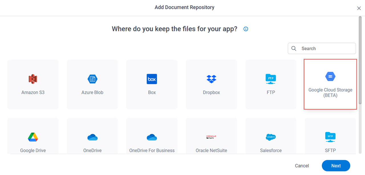The height and width of the screenshot is (175, 365).
Task: Click the "Amazon S3" label
Action: [x=33, y=92]
